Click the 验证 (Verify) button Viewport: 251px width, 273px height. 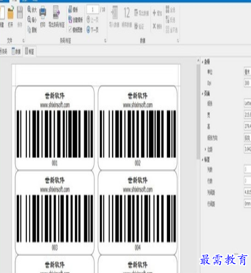(139, 26)
